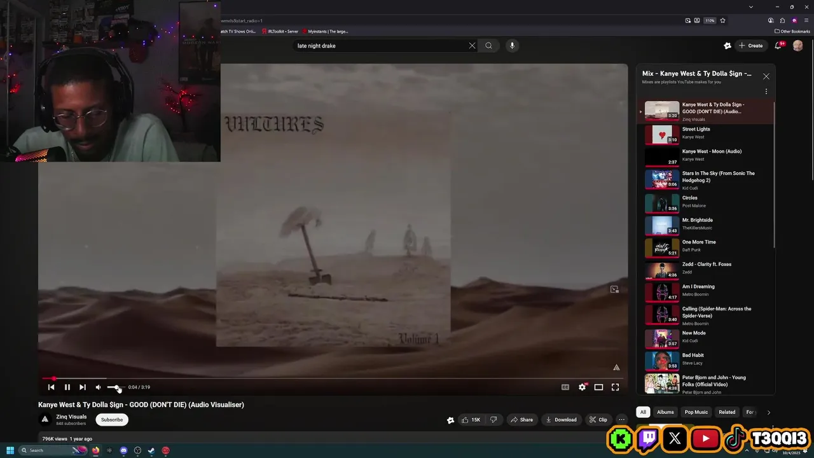
Task: Click the magnifier search button
Action: (488, 46)
